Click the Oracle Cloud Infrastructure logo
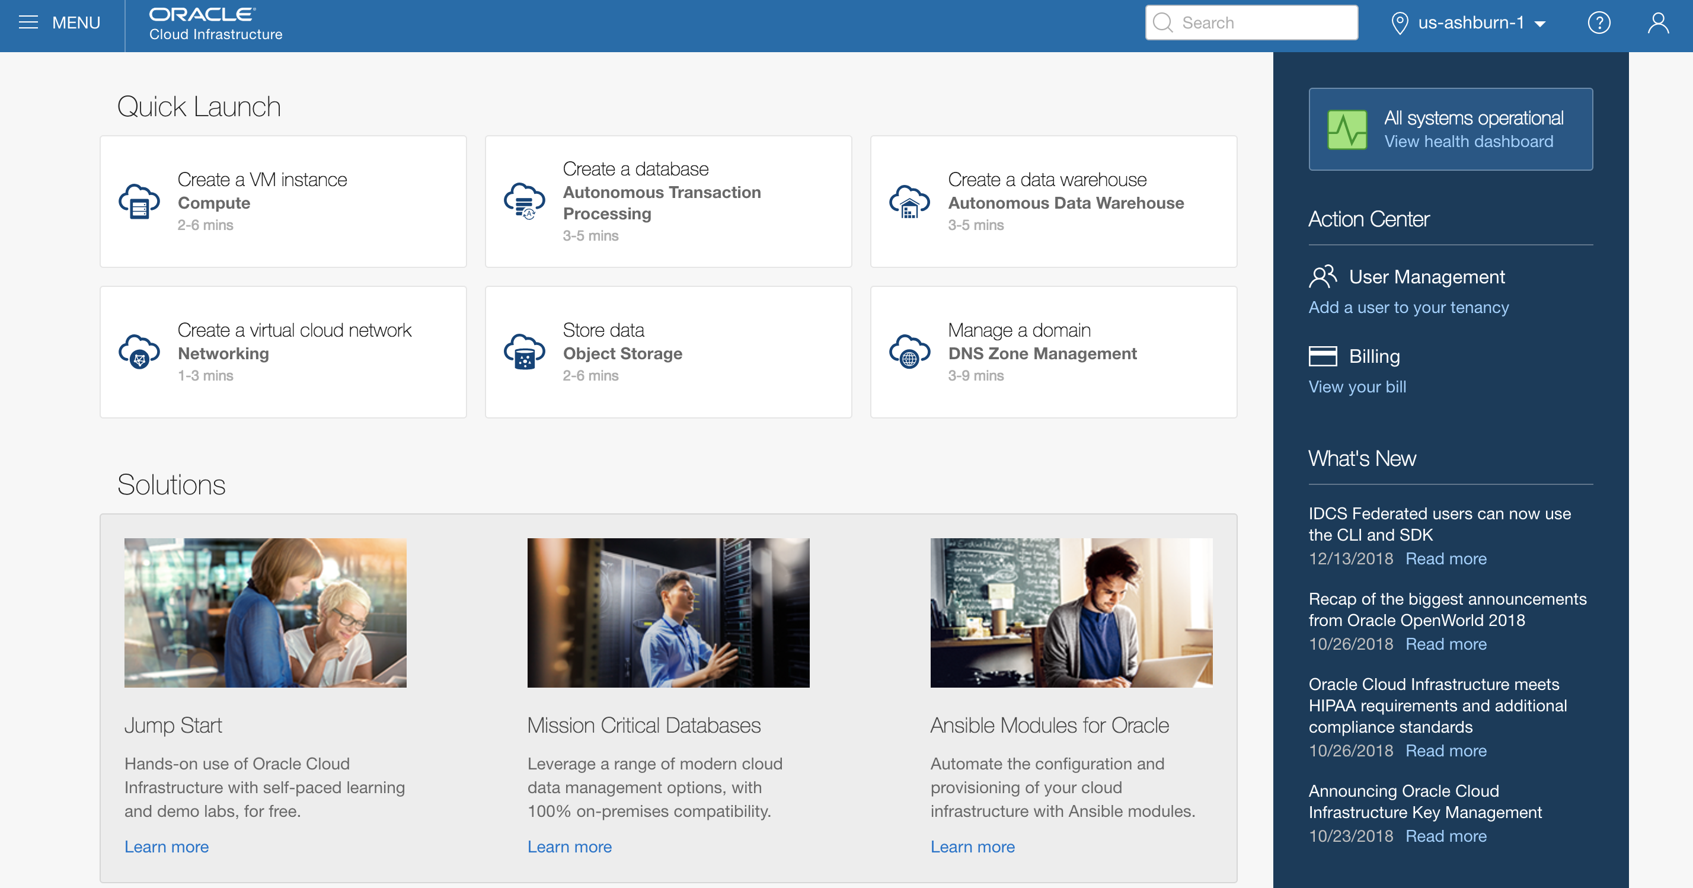The width and height of the screenshot is (1693, 888). pos(215,24)
